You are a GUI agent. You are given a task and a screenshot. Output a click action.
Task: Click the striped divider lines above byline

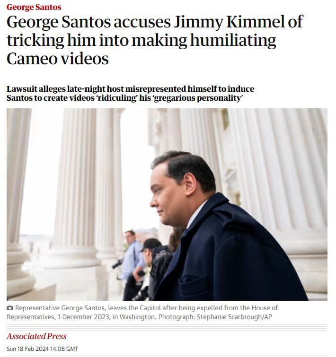click(x=167, y=327)
